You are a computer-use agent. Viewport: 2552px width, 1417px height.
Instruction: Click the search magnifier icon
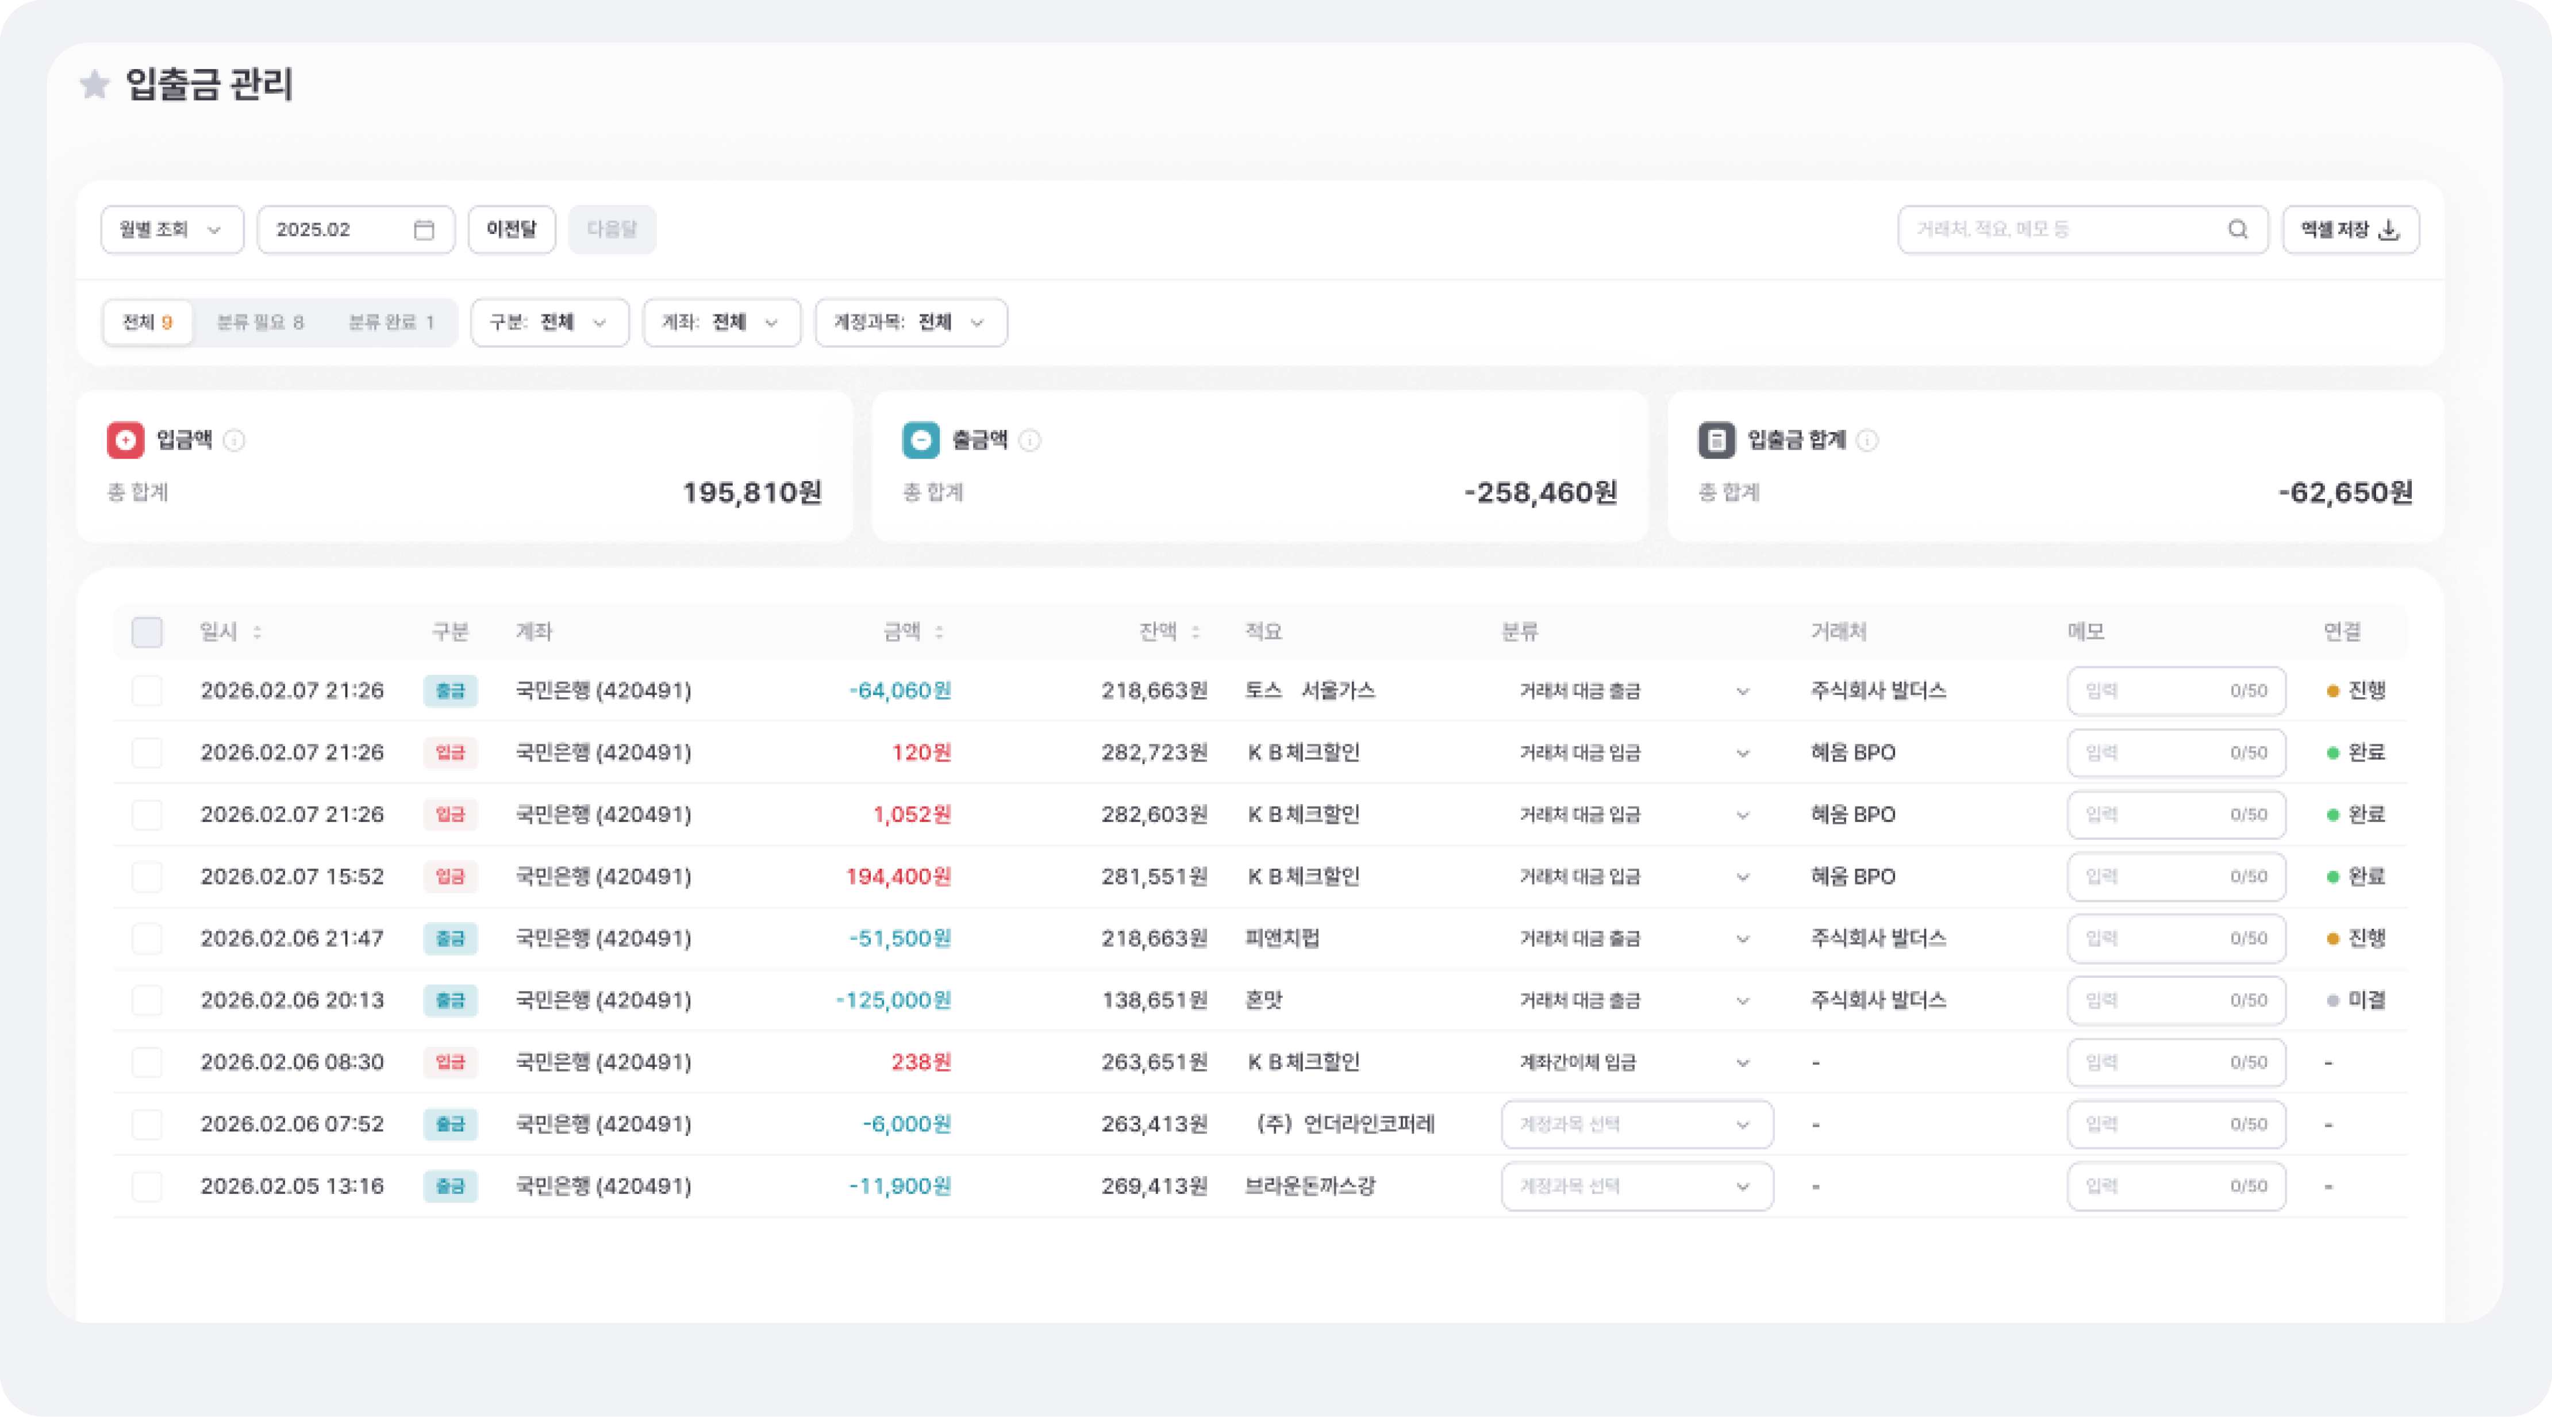pyautogui.click(x=2237, y=230)
